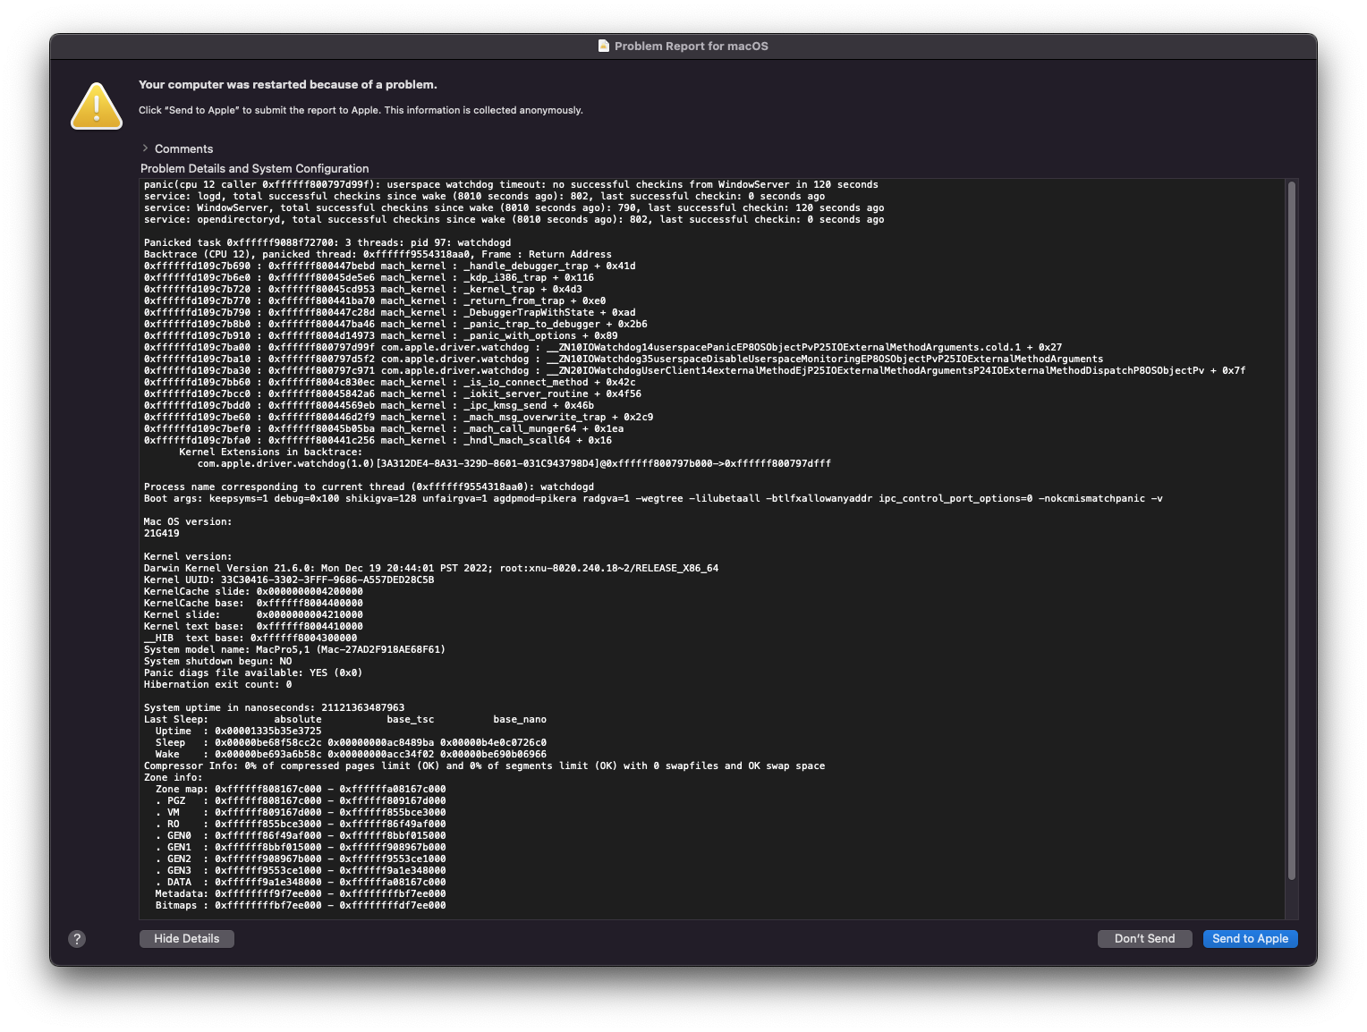This screenshot has width=1367, height=1032.
Task: Click the details pane vertical scrollbar
Action: point(1291,530)
